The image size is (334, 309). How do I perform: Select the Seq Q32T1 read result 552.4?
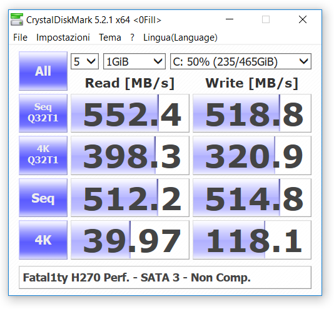[x=130, y=113]
